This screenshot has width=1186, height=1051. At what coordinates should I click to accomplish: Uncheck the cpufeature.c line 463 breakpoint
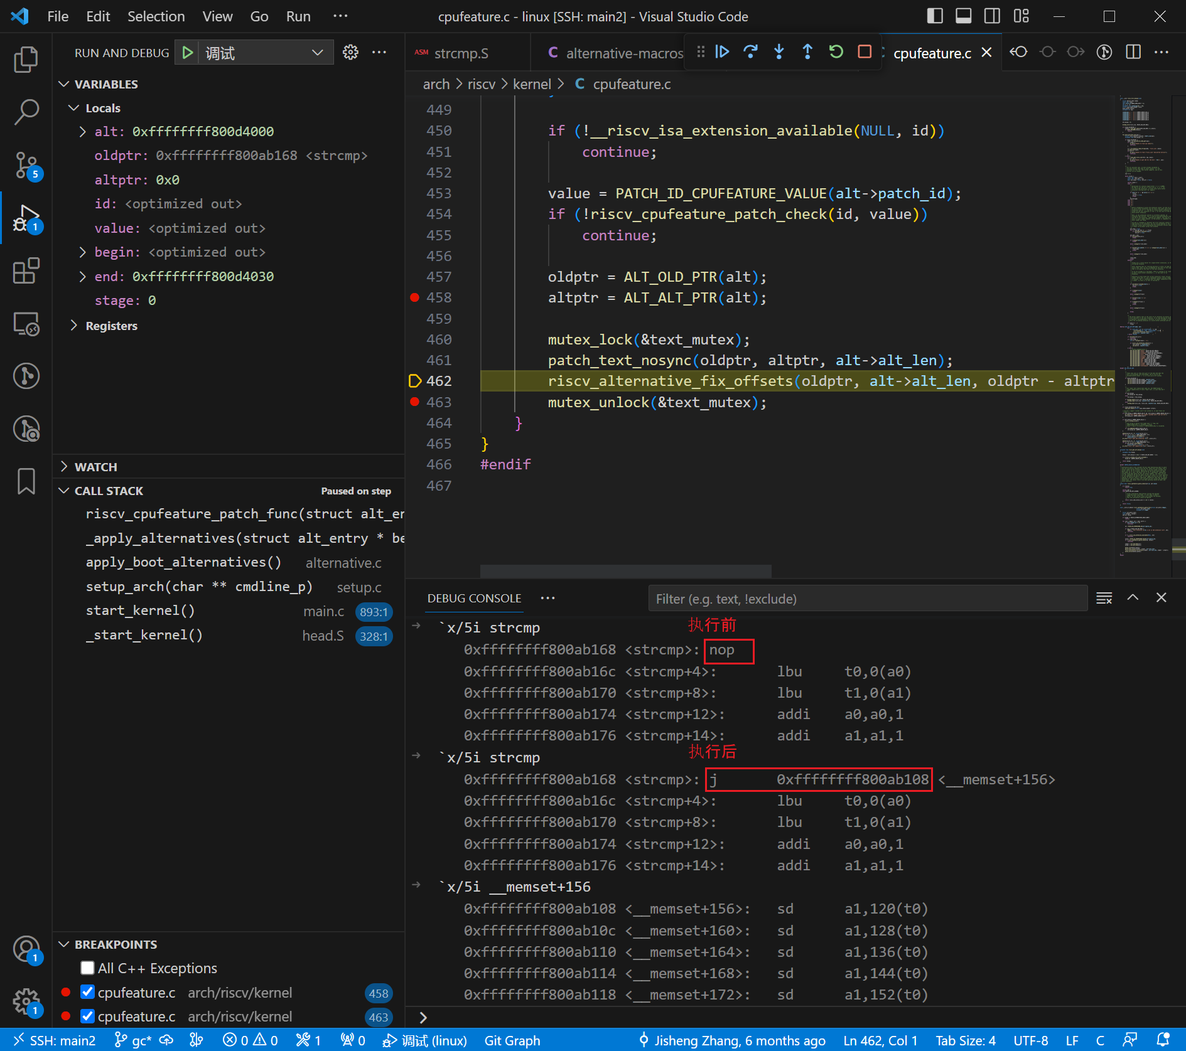88,1016
